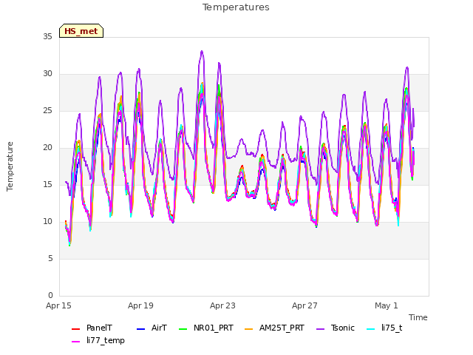Click the 10 y-axis tick label
Screen dimensions: 473x355
click(47, 222)
